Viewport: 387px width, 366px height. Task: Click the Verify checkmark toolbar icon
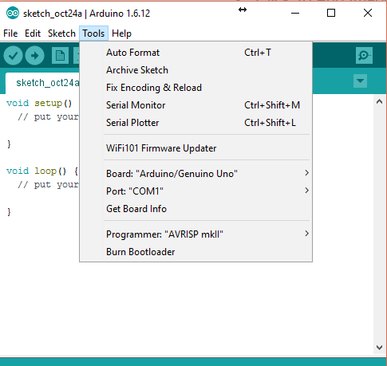pos(13,56)
